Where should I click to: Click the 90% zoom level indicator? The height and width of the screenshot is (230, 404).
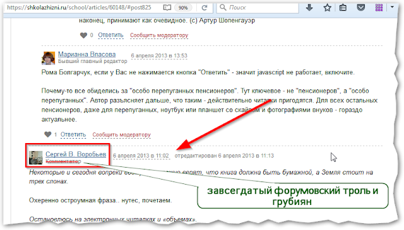click(183, 8)
